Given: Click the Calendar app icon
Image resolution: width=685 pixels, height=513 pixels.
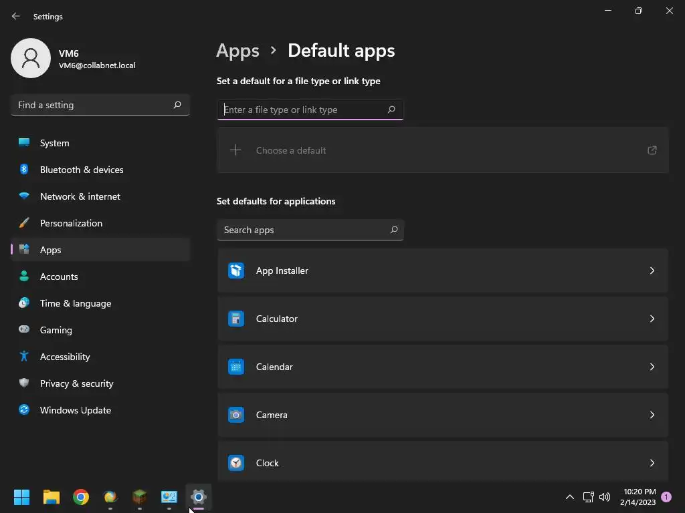Looking at the screenshot, I should click(x=236, y=367).
